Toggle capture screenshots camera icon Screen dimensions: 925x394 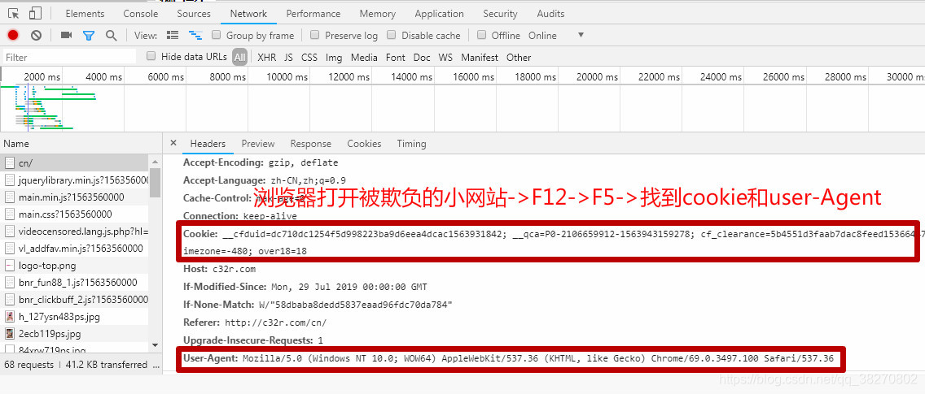(x=66, y=35)
